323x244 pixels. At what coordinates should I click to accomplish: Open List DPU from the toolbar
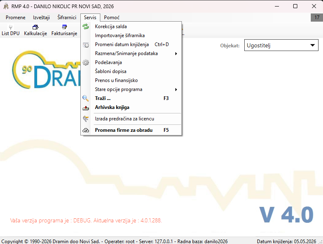click(11, 30)
